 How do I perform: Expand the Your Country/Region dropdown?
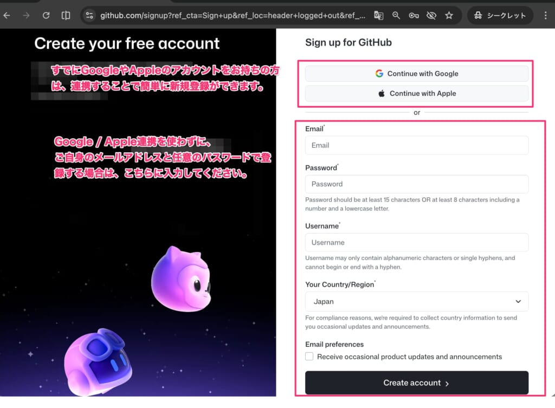coord(416,301)
